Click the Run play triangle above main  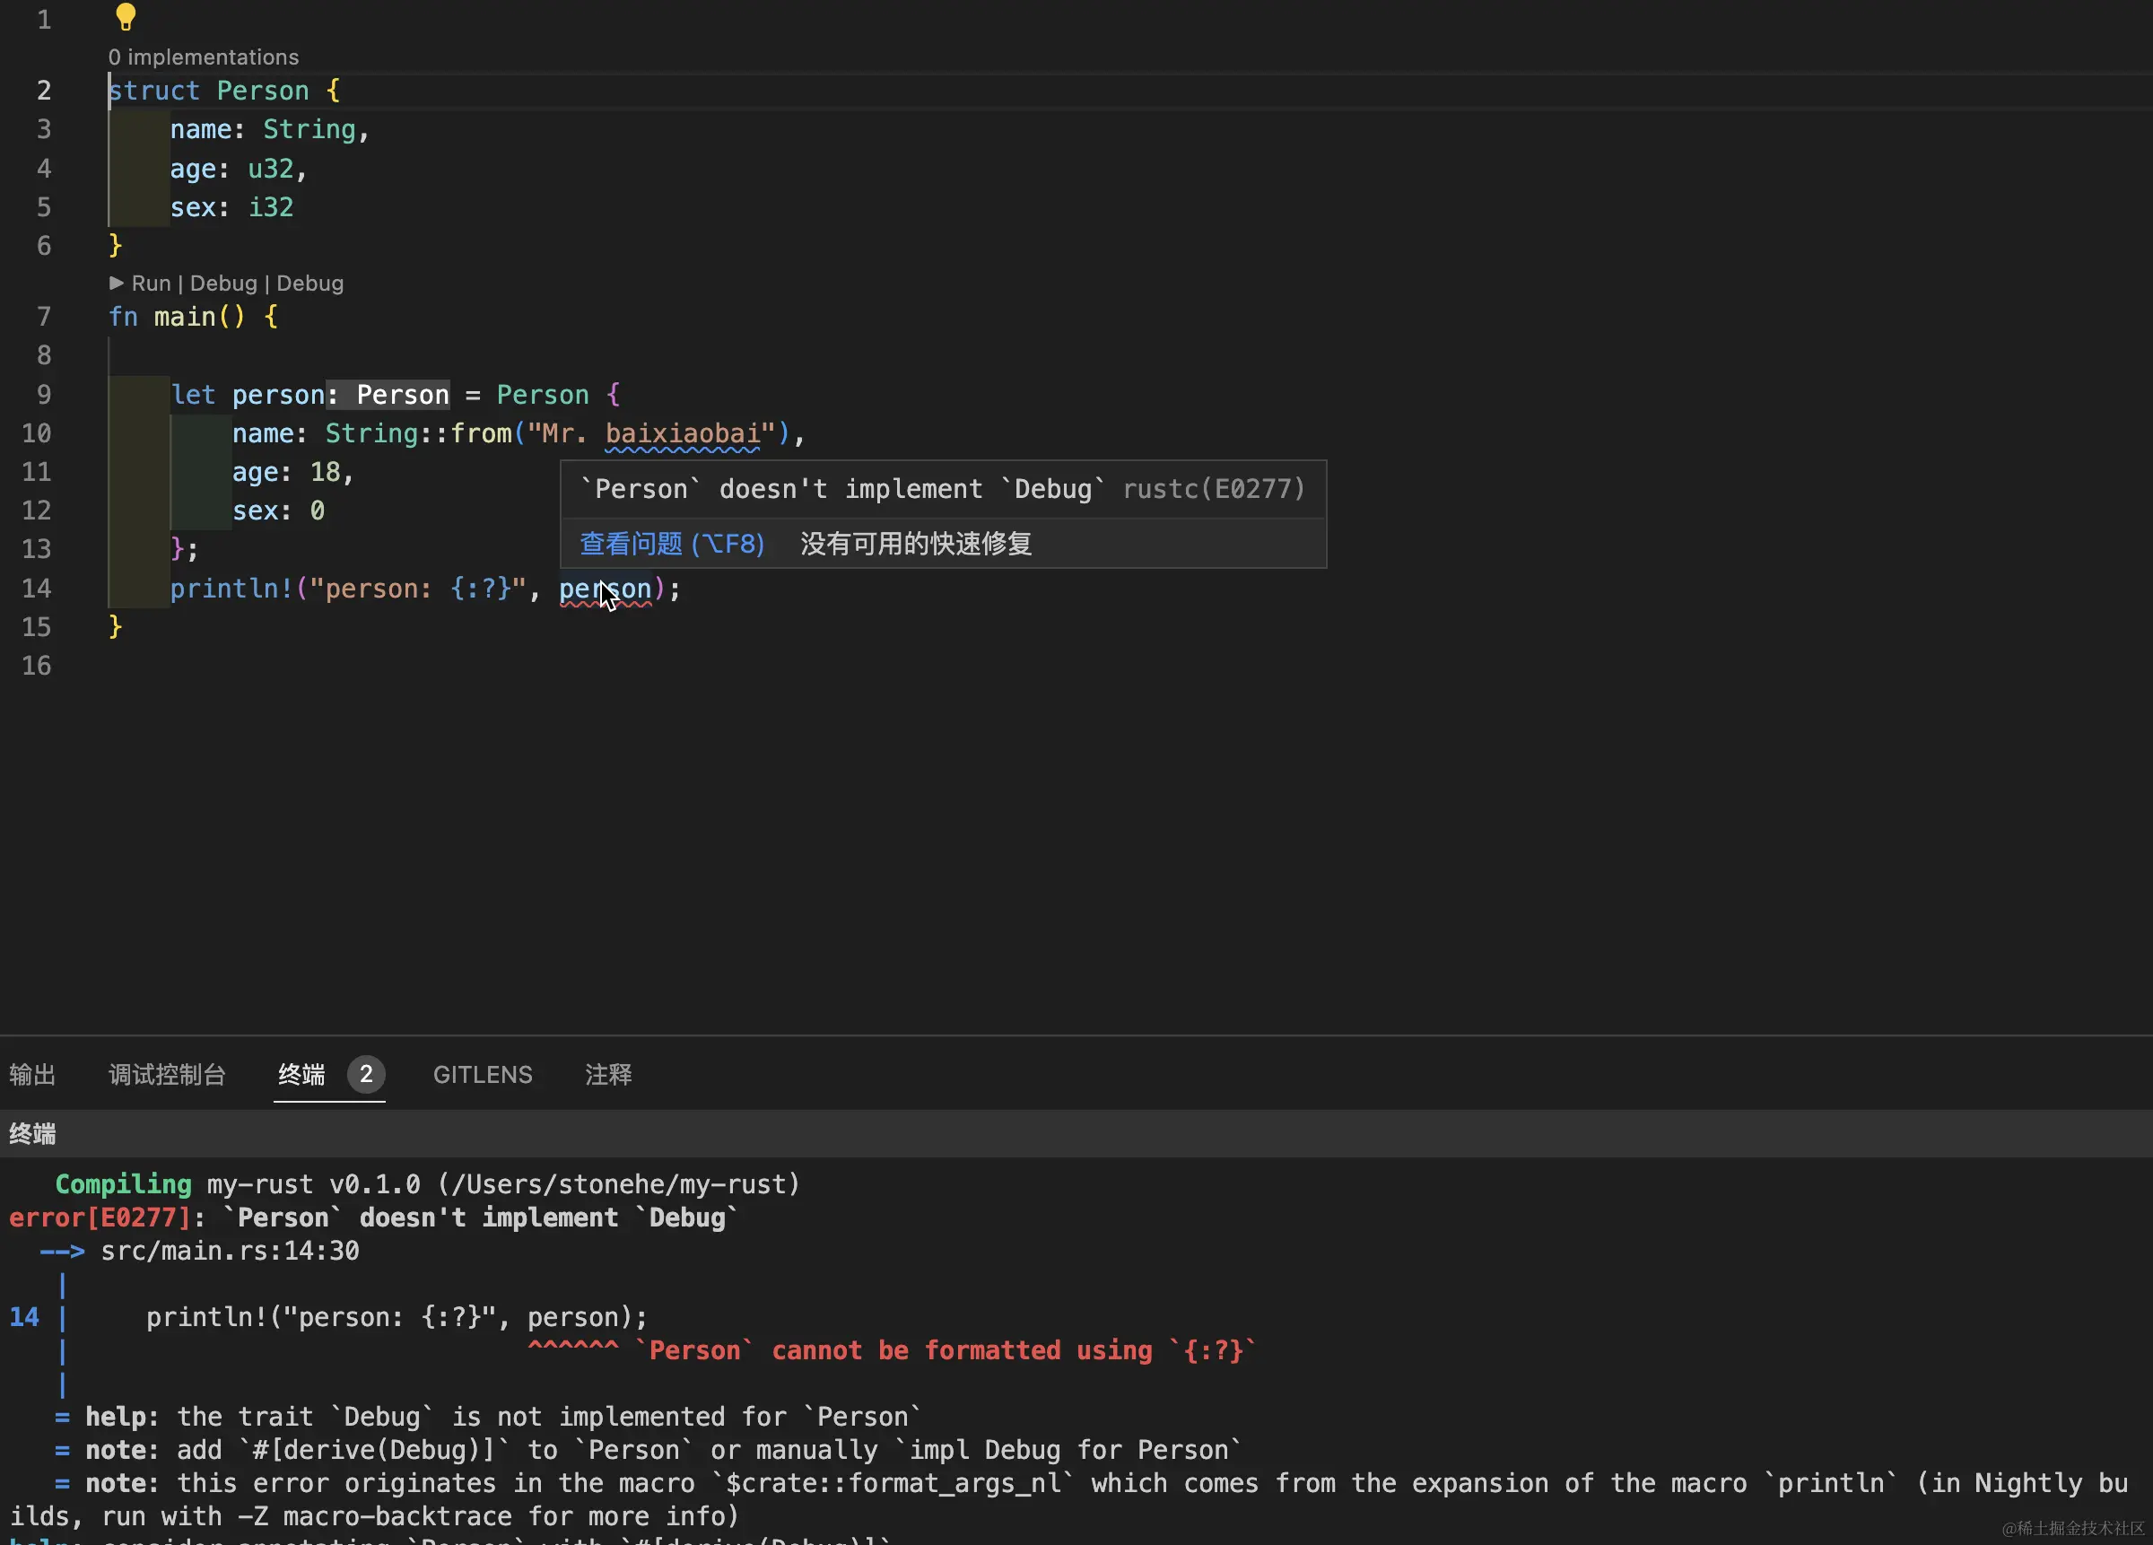click(x=116, y=283)
